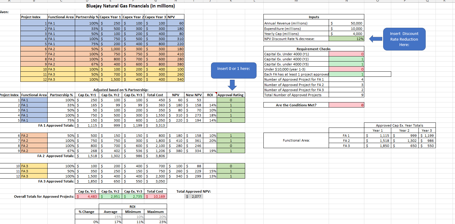This screenshot has width=455, height=224.
Task: Click the Each FA has 1 project approved check
Action: [x=346, y=74]
